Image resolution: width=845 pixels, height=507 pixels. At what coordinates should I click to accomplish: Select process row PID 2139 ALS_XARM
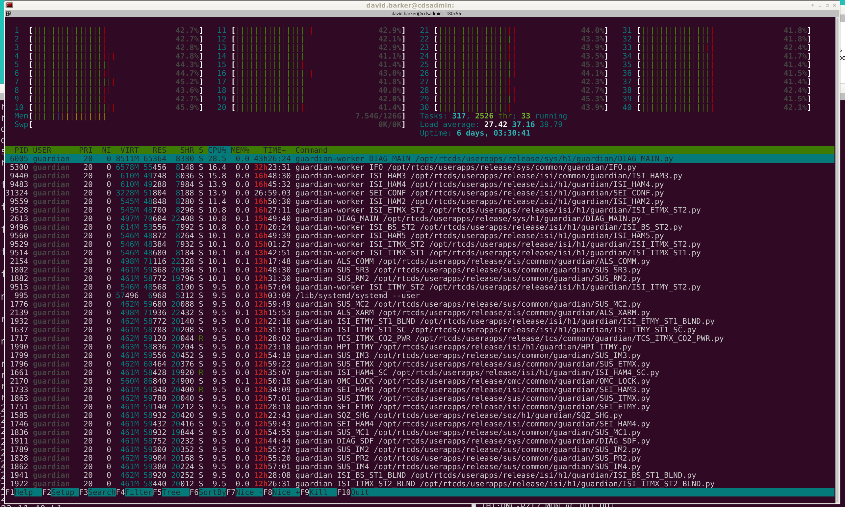pyautogui.click(x=420, y=313)
